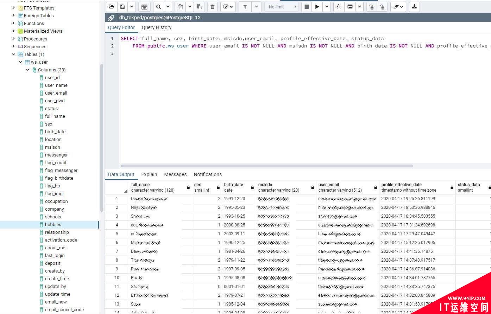Click the Delete rows trash icon
The image size is (491, 314).
[x=212, y=7]
